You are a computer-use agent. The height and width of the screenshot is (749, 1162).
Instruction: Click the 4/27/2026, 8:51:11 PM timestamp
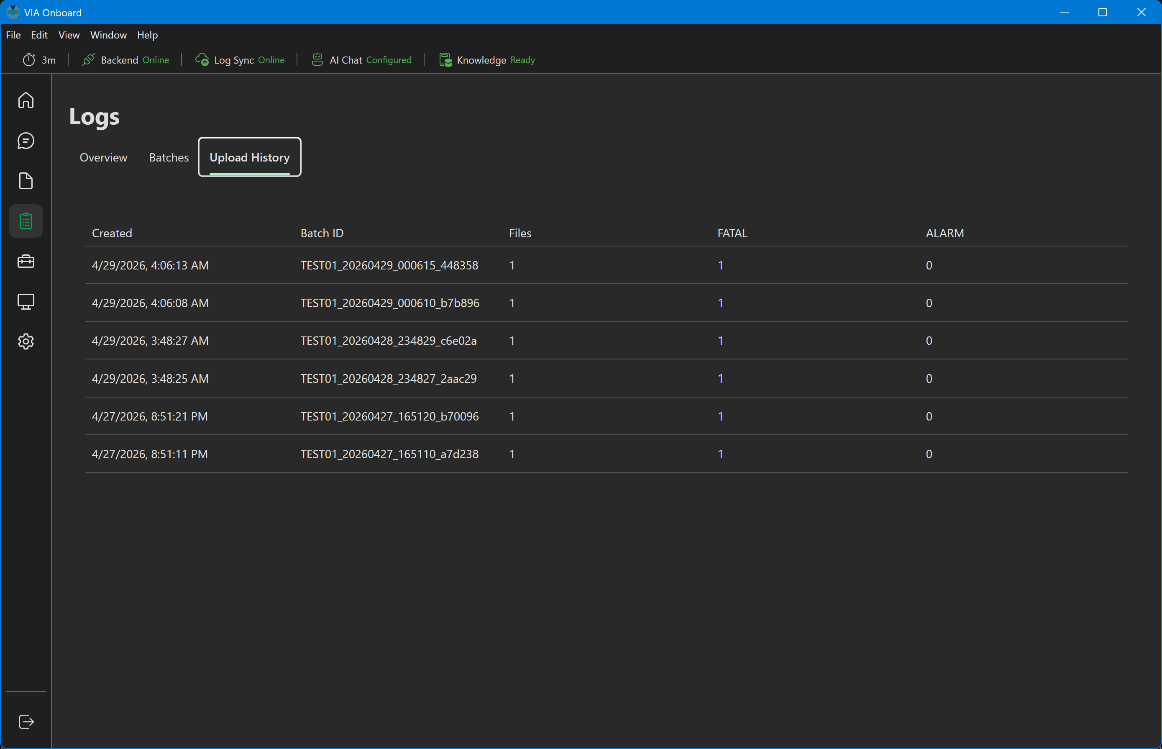pos(150,454)
